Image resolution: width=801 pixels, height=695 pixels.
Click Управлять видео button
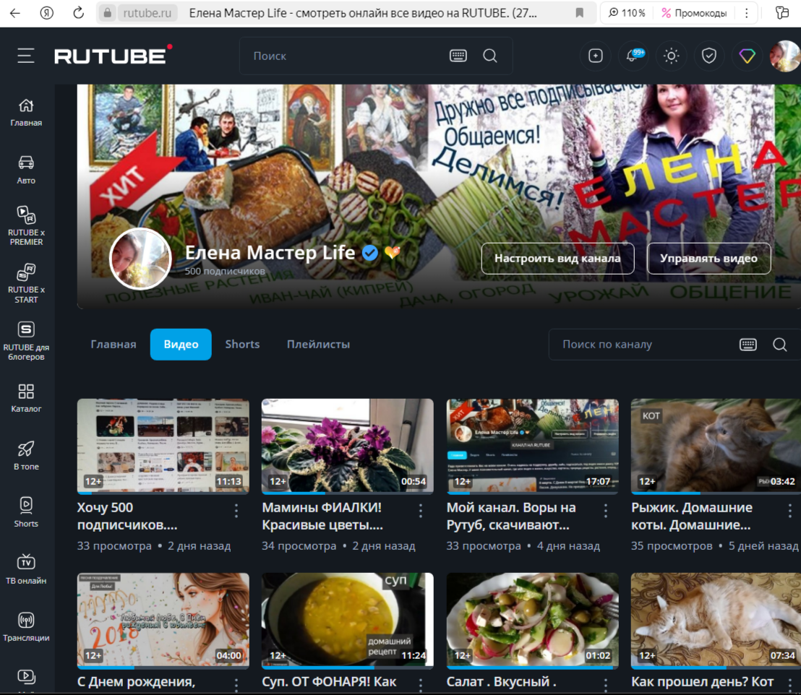(708, 259)
